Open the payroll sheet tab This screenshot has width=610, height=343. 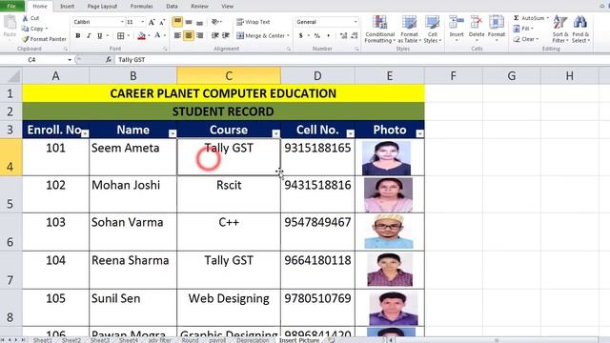[x=217, y=340]
